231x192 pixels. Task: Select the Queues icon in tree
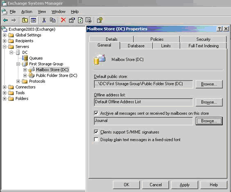click(x=25, y=58)
